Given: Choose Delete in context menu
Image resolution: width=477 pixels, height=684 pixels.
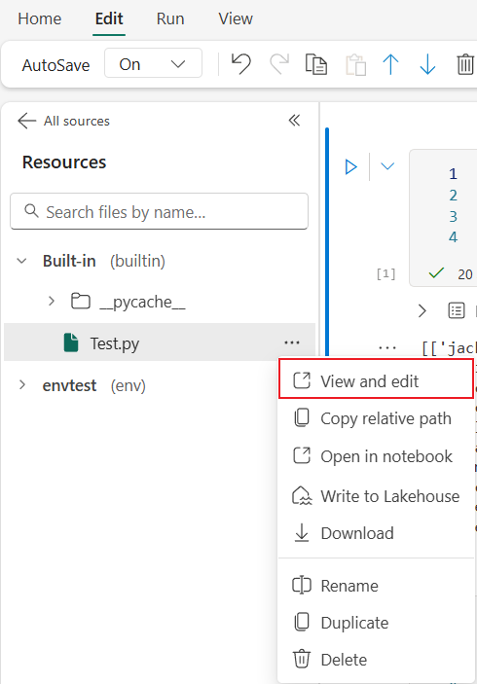Looking at the screenshot, I should point(376,659).
